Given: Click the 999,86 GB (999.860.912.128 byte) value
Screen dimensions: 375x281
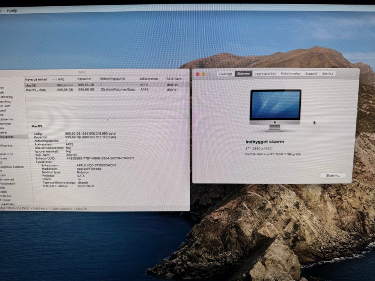Looking at the screenshot, I should coord(91,137).
